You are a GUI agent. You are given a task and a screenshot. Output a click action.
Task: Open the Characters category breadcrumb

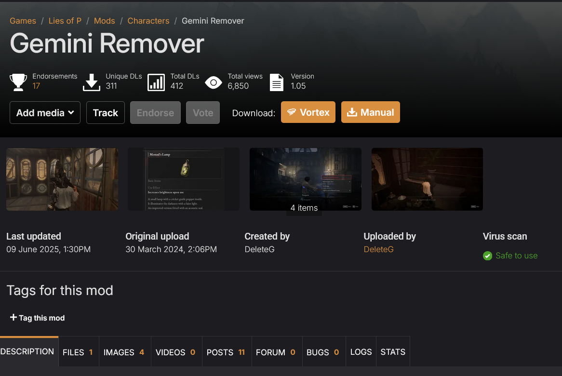click(x=148, y=21)
